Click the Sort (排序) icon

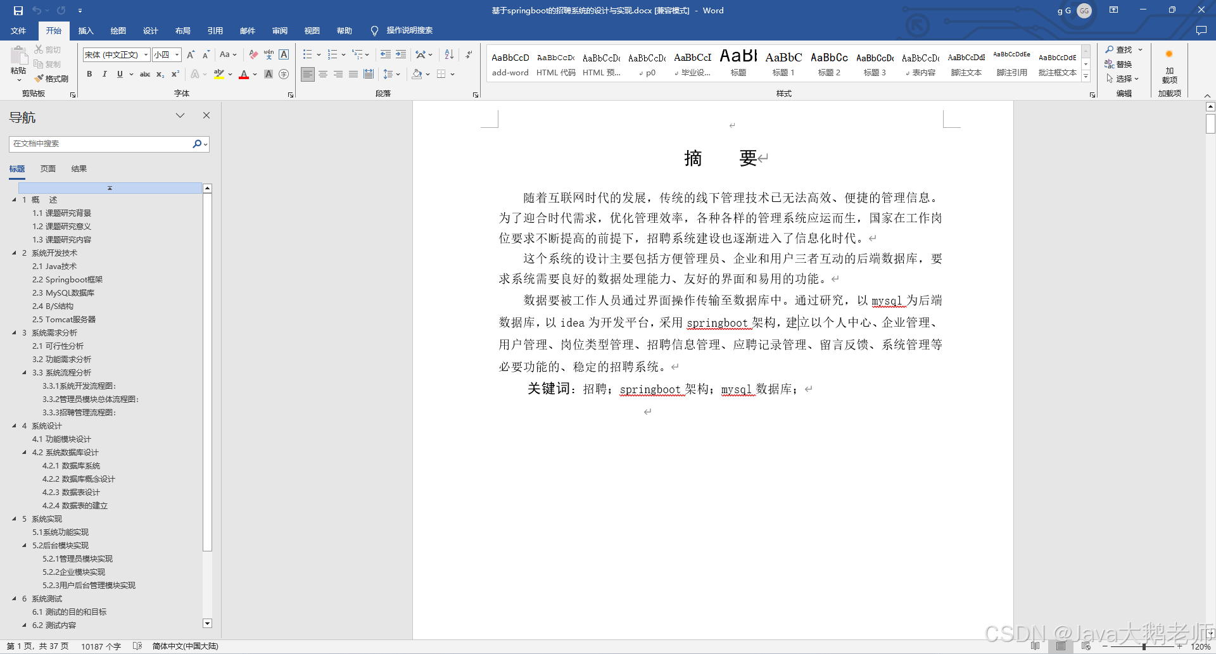coord(448,54)
